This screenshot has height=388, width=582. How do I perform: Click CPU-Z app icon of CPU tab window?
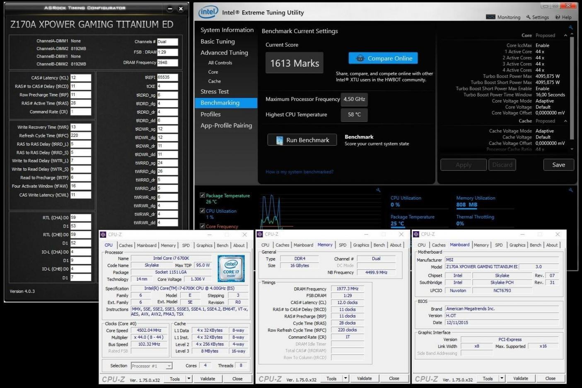103,235
